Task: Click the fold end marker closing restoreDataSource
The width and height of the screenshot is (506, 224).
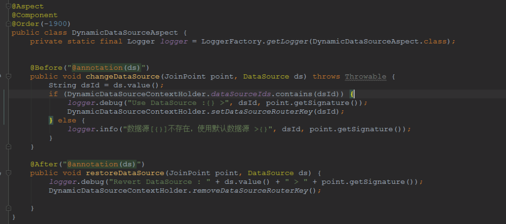Action: (x=8, y=208)
